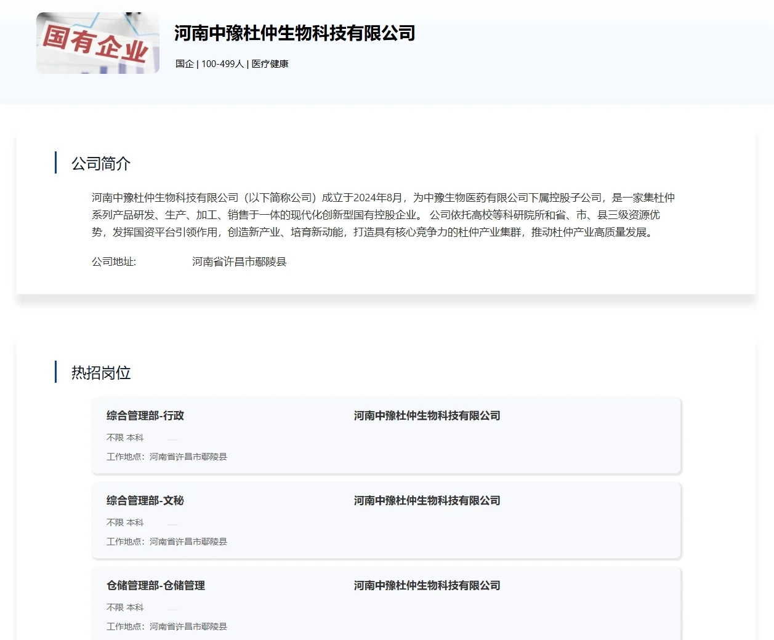The width and height of the screenshot is (774, 640).
Task: Click 工作地点 line in 综合管理部-文秘 card
Action: 167,542
